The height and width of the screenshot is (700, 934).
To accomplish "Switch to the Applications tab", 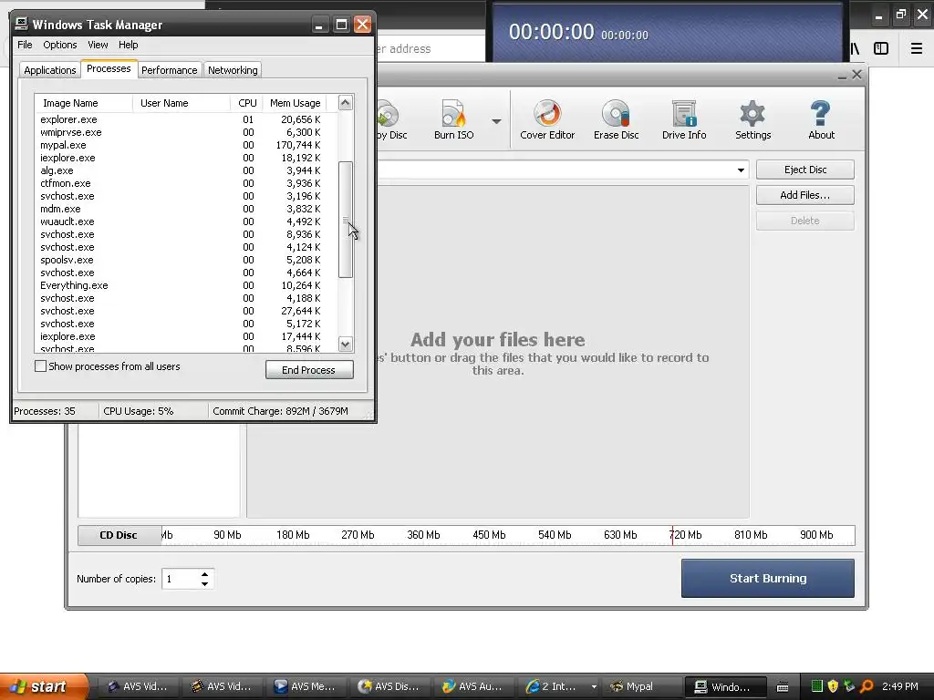I will 50,70.
